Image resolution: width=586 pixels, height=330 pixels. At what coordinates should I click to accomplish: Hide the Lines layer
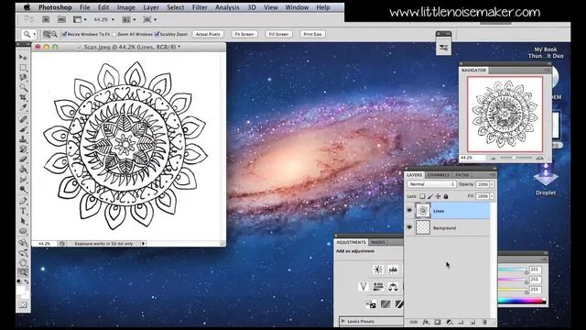[409, 211]
